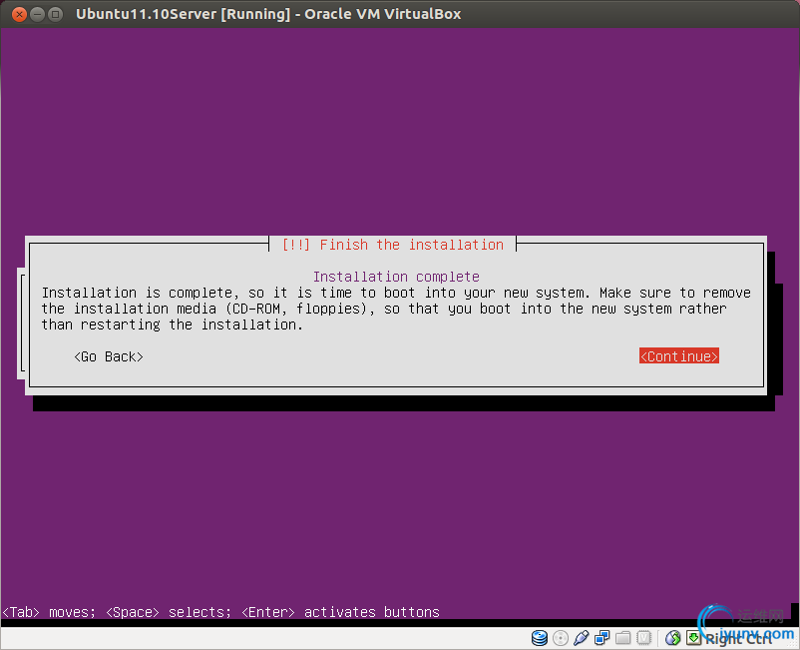
Task: Click the keyboard capture green arrow icon
Action: 693,638
